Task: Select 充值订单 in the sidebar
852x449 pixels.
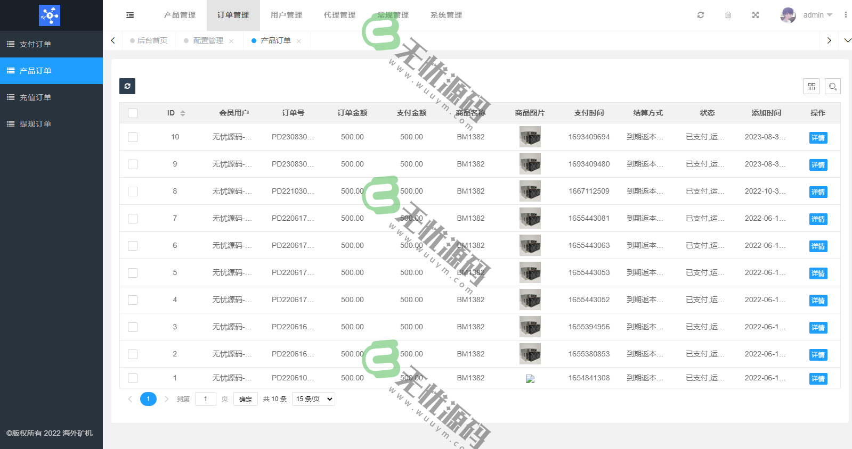Action: 51,97
